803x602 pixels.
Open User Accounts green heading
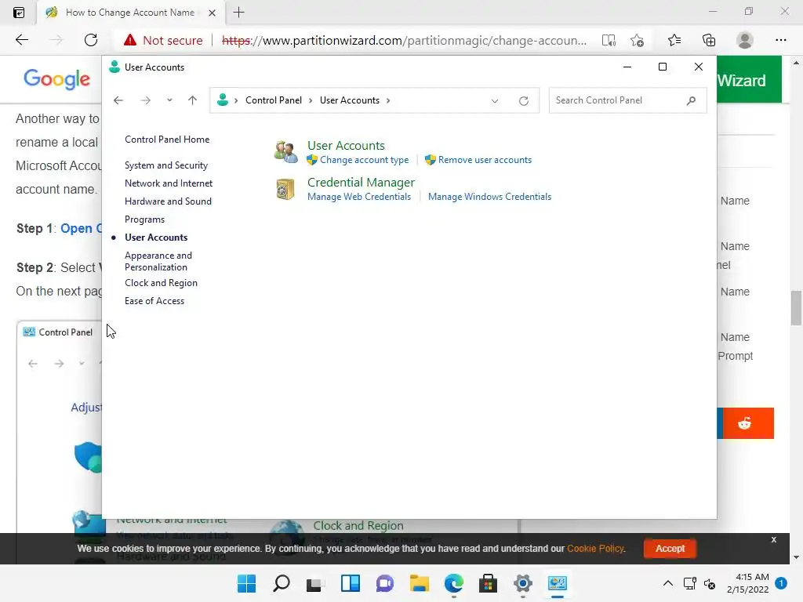(x=346, y=145)
